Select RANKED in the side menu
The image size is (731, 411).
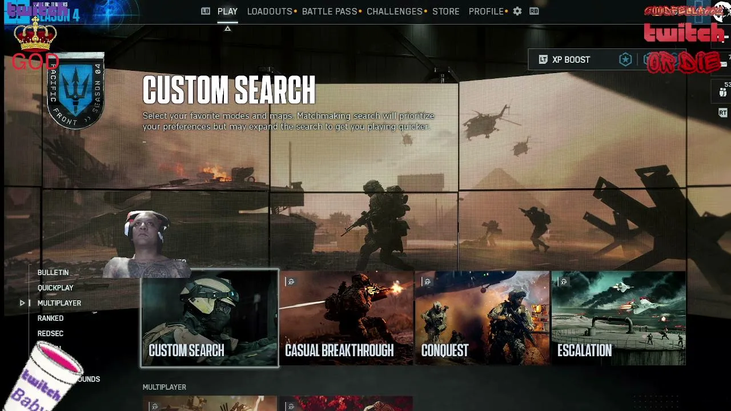(50, 319)
